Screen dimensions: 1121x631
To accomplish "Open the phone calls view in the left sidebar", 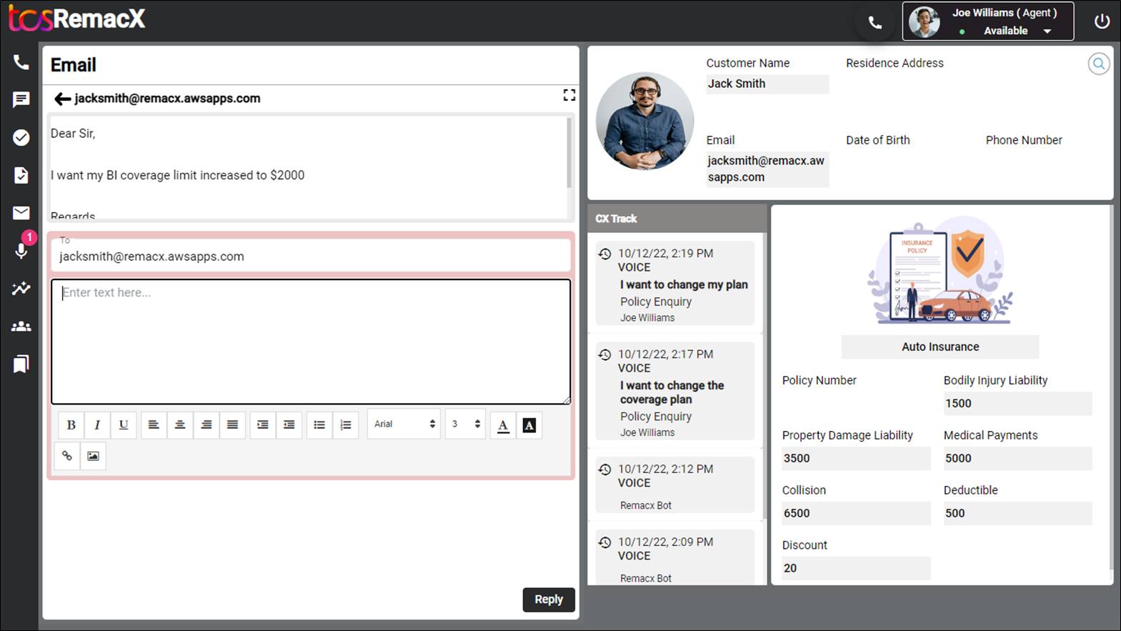I will click(21, 62).
